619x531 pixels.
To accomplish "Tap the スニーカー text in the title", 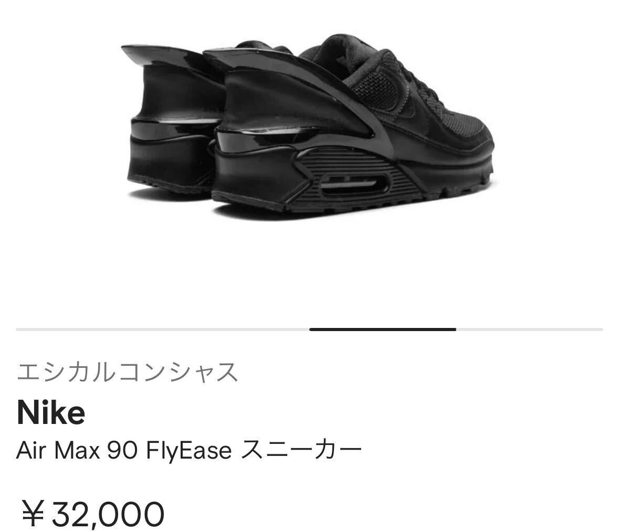I will (301, 450).
